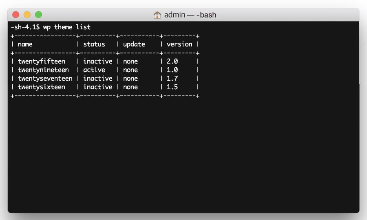Viewport: 367px width, 220px height.
Task: Click the home folder icon in title bar
Action: 157,15
